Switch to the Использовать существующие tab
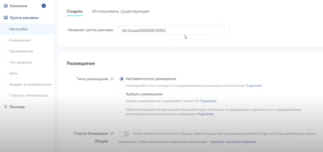Screen dimensions: 323x152 (121, 11)
